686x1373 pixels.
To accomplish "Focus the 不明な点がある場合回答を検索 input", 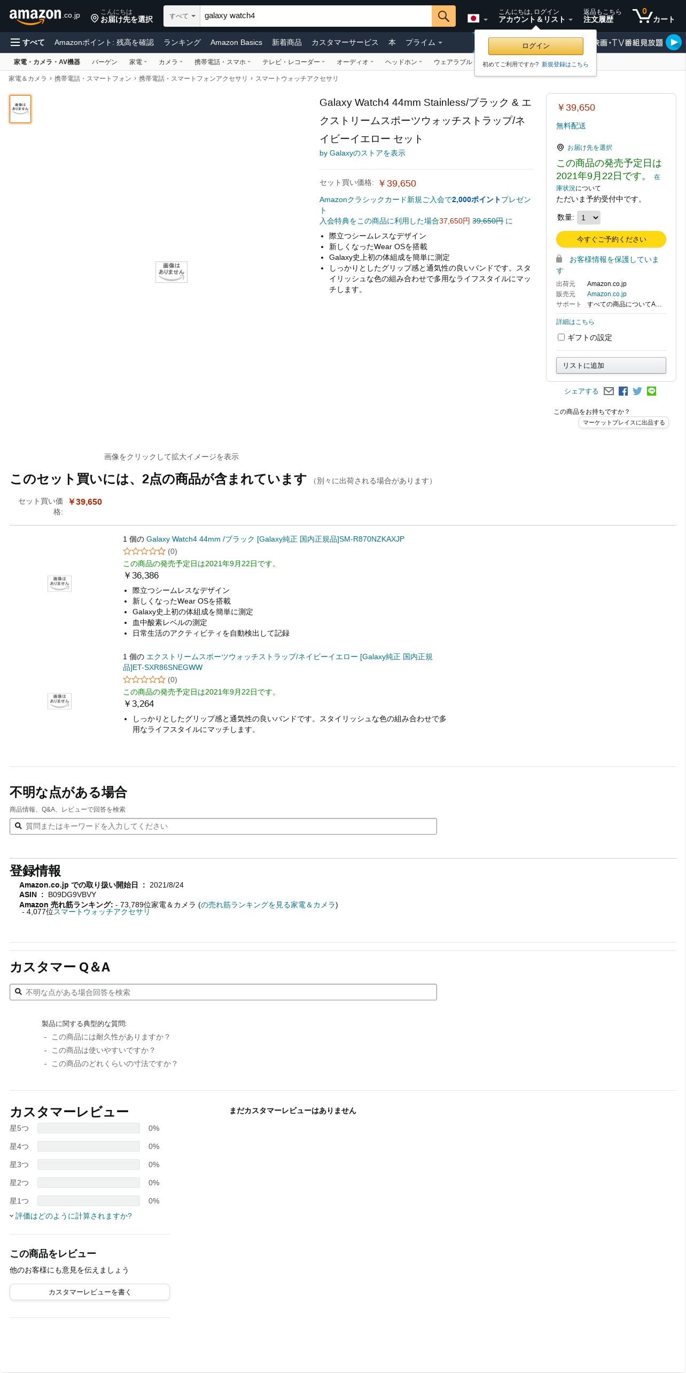I will coord(223,992).
